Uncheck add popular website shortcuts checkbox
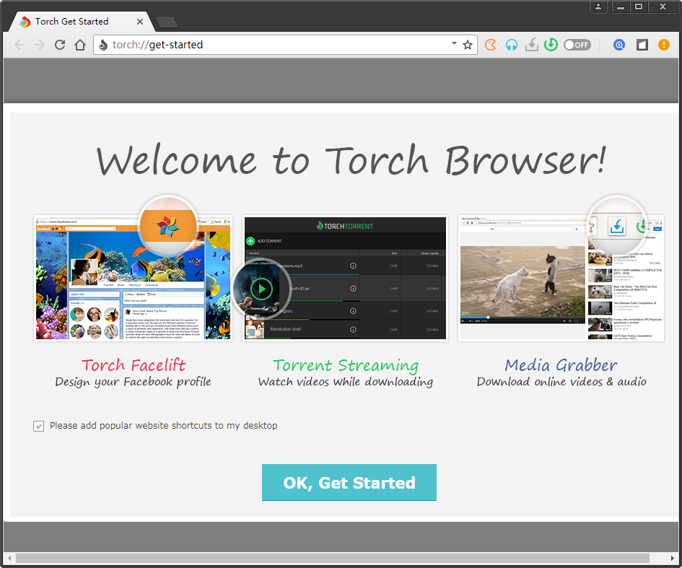 pyautogui.click(x=39, y=426)
